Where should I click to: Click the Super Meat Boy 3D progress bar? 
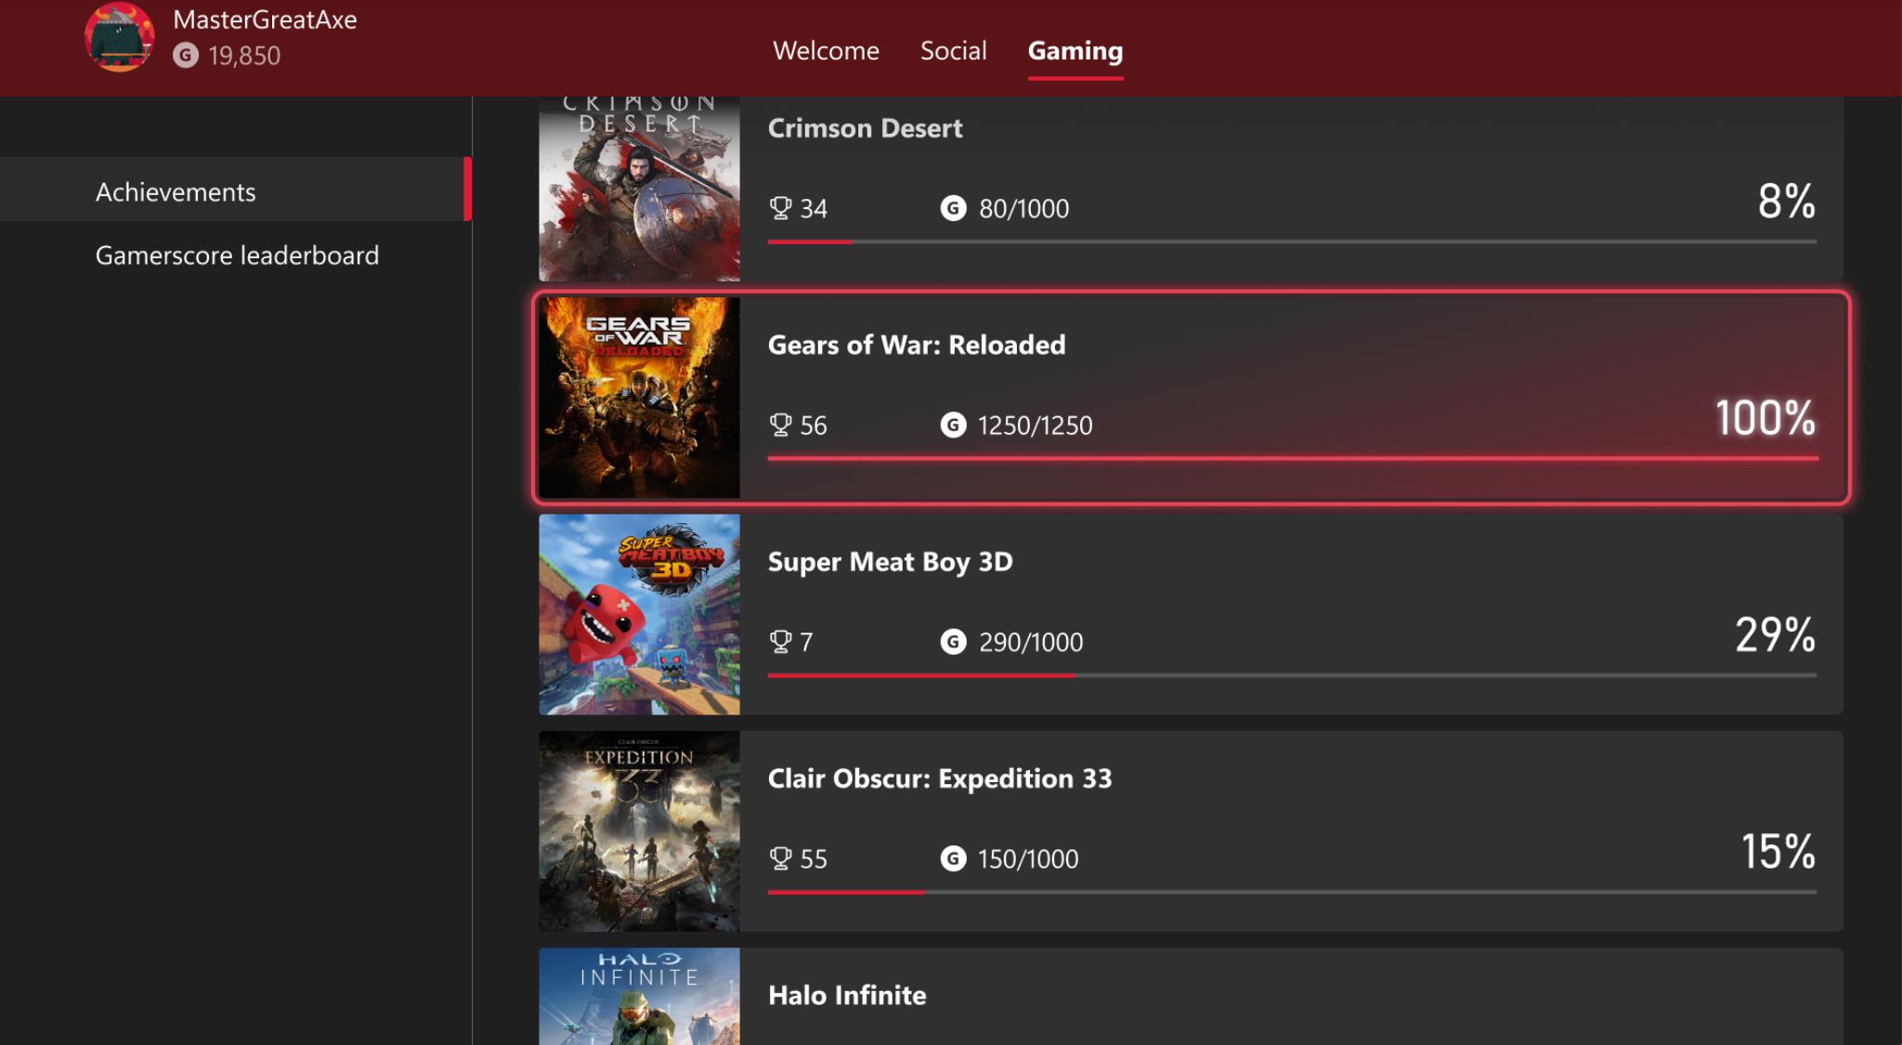pyautogui.click(x=1291, y=675)
